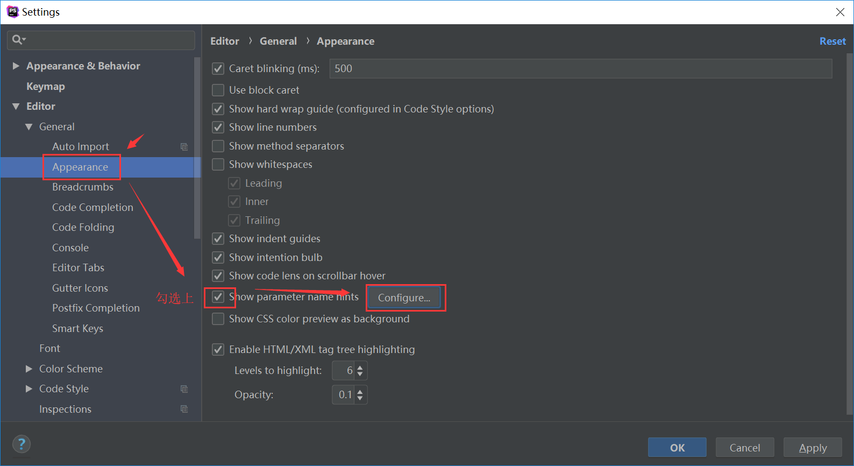
Task: Enable the Use block caret checkbox
Action: (x=218, y=90)
